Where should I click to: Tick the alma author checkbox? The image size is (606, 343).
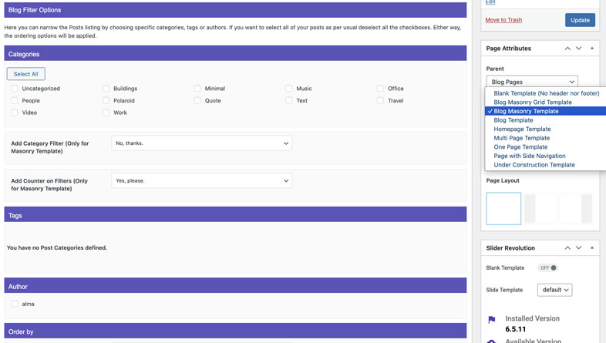point(15,304)
